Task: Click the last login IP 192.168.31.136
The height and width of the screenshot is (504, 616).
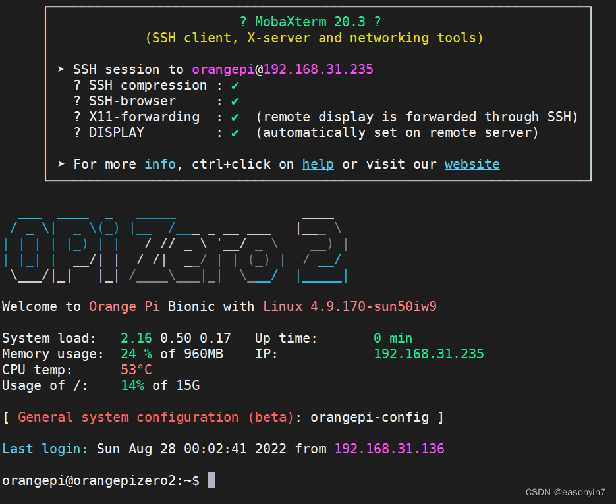Action: (x=389, y=449)
